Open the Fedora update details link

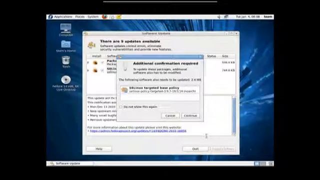pyautogui.click(x=138, y=131)
